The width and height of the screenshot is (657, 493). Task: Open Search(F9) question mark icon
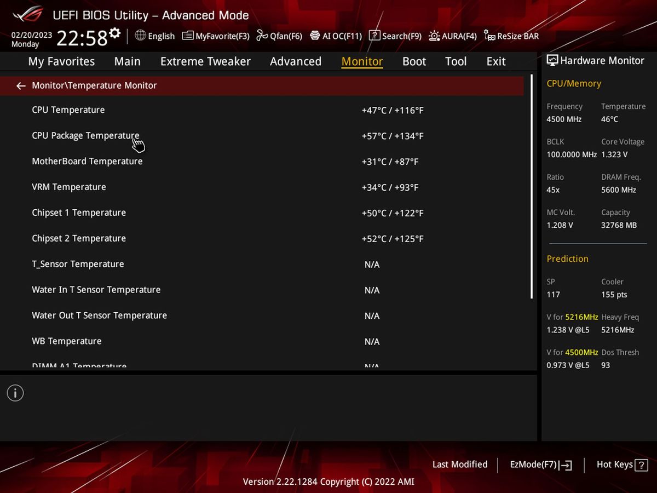click(374, 36)
